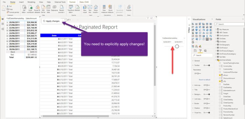Screen dimensions: 245x119
Task: Select the Python visual
Action: [x=211, y=36]
